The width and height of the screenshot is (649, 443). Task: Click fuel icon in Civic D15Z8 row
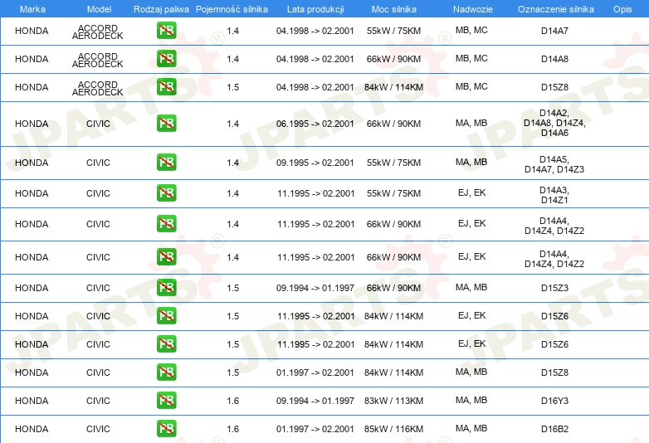[x=166, y=372]
